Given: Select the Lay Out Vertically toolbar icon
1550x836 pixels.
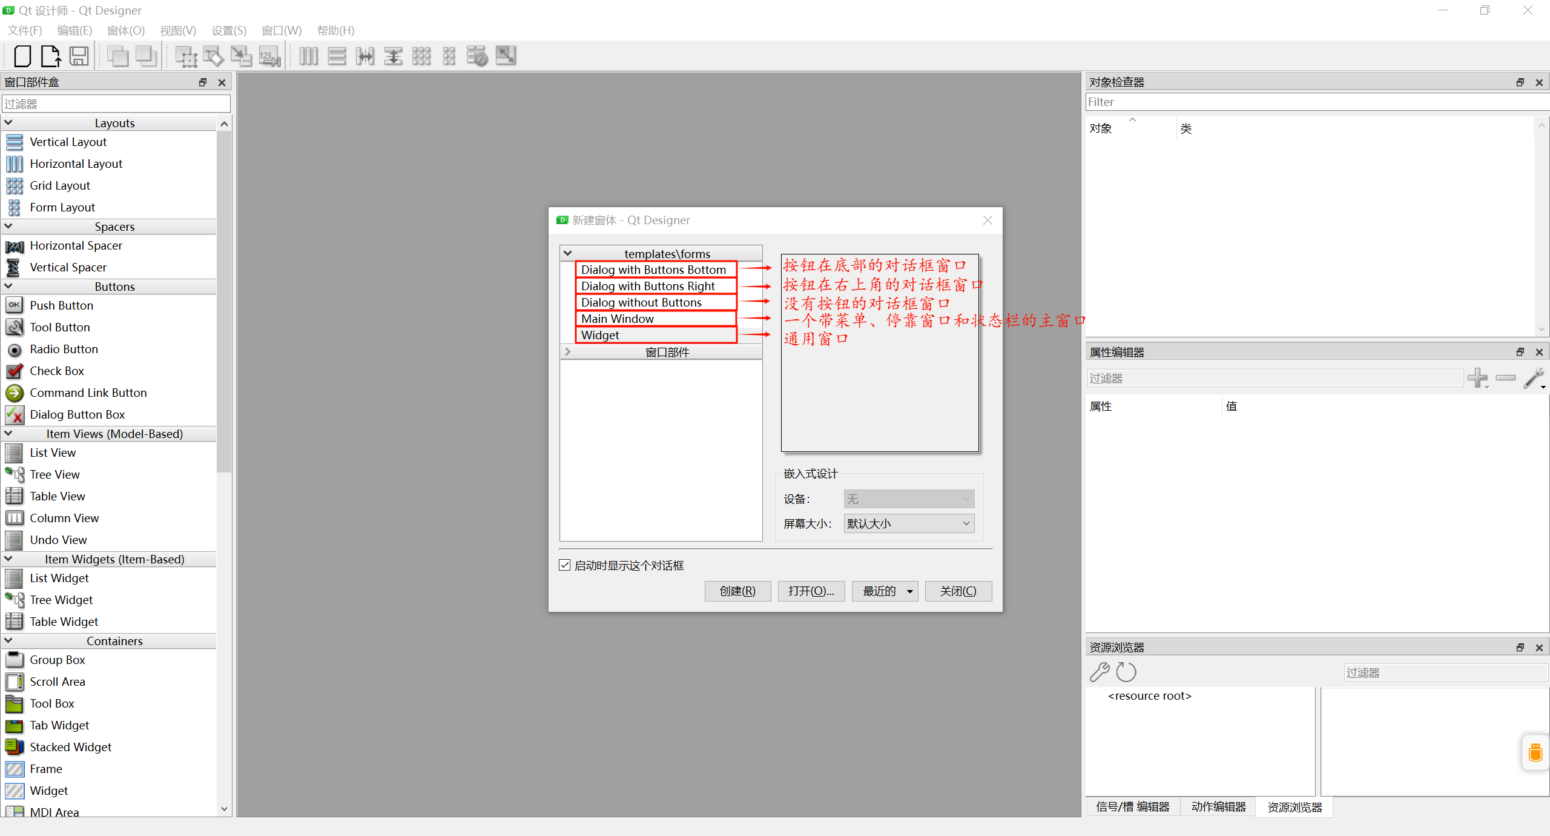Looking at the screenshot, I should (337, 56).
